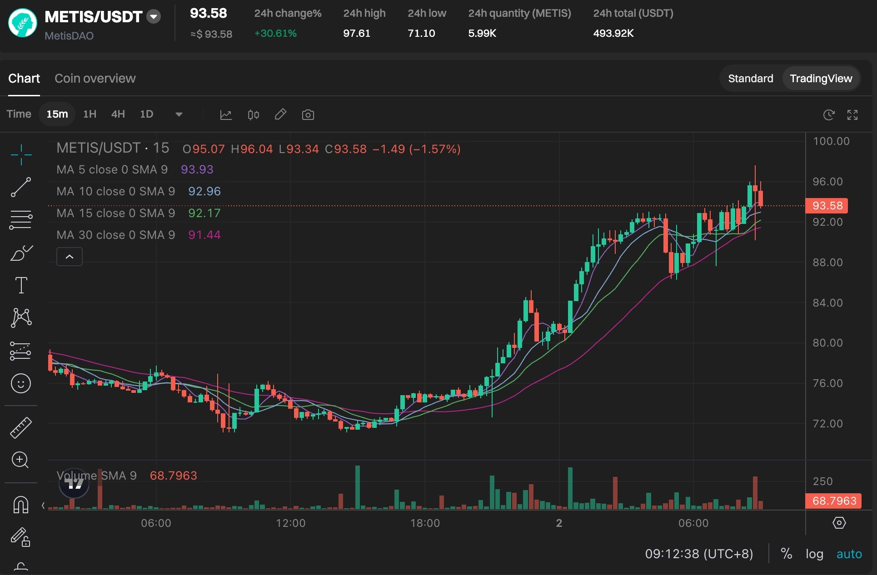The width and height of the screenshot is (877, 575).
Task: Toggle log scale mode
Action: [814, 554]
